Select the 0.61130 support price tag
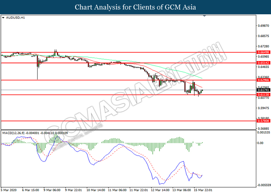Screen dimensions: 271x193 pos(263,95)
